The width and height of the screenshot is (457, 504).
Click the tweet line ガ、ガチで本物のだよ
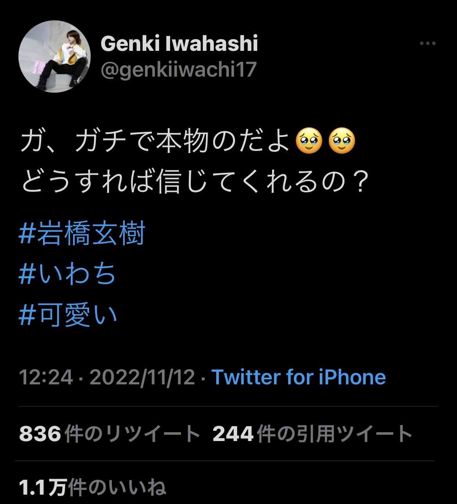click(156, 142)
